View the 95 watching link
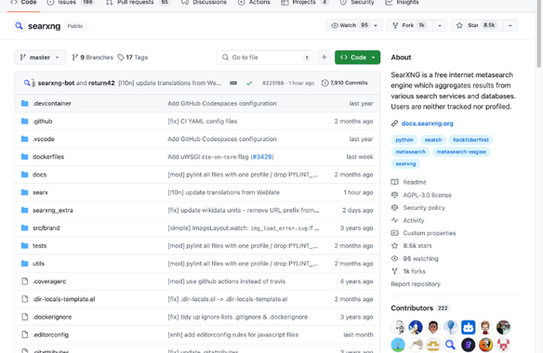Image resolution: width=543 pixels, height=353 pixels. tap(415, 258)
